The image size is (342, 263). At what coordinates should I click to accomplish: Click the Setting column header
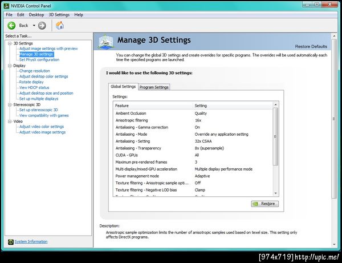233,106
